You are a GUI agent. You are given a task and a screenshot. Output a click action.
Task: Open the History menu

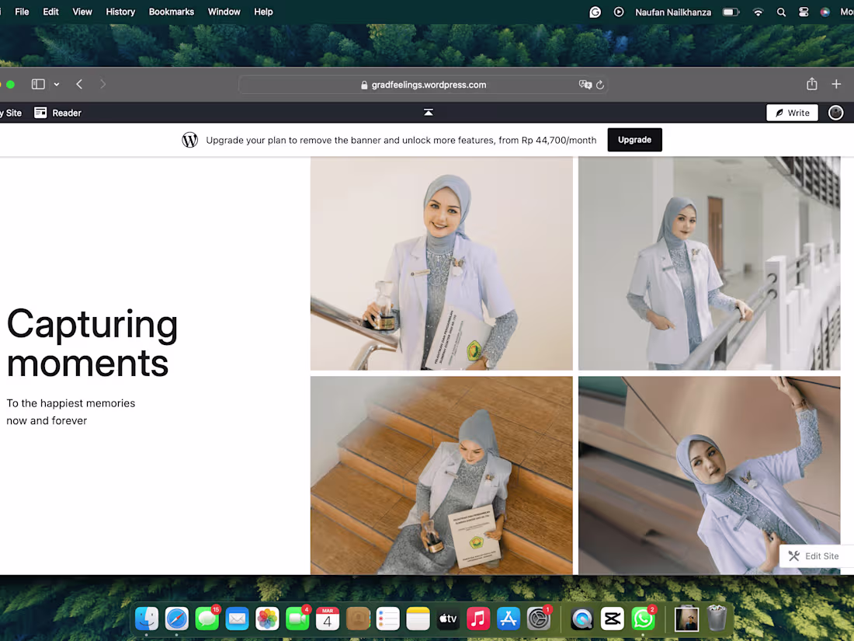click(120, 12)
